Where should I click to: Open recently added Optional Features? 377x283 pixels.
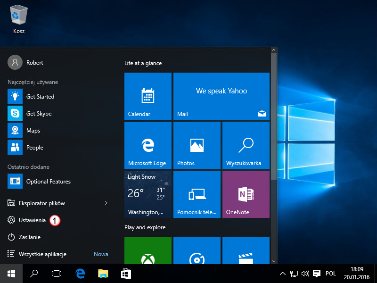pos(57,181)
